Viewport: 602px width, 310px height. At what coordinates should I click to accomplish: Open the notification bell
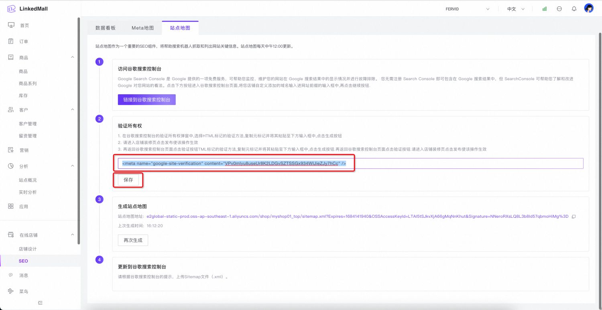coord(574,9)
